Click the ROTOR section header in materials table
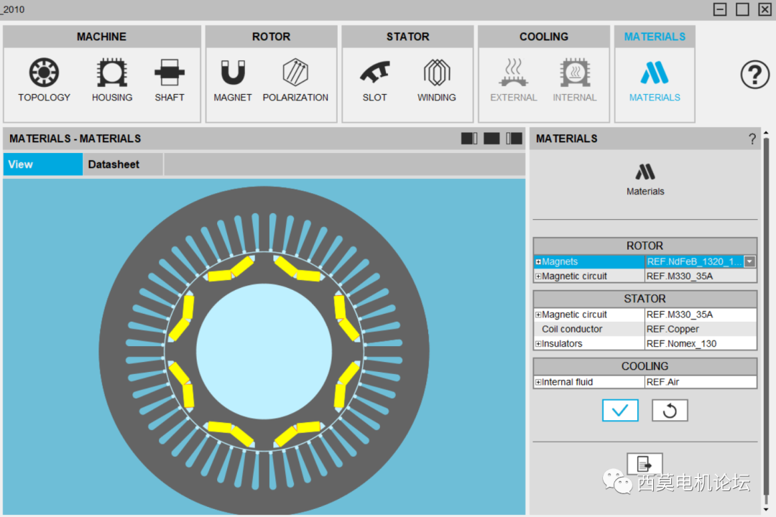 (645, 246)
